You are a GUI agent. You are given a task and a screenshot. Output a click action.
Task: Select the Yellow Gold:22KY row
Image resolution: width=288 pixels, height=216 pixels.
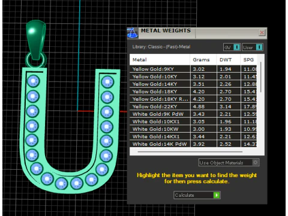click(x=193, y=107)
